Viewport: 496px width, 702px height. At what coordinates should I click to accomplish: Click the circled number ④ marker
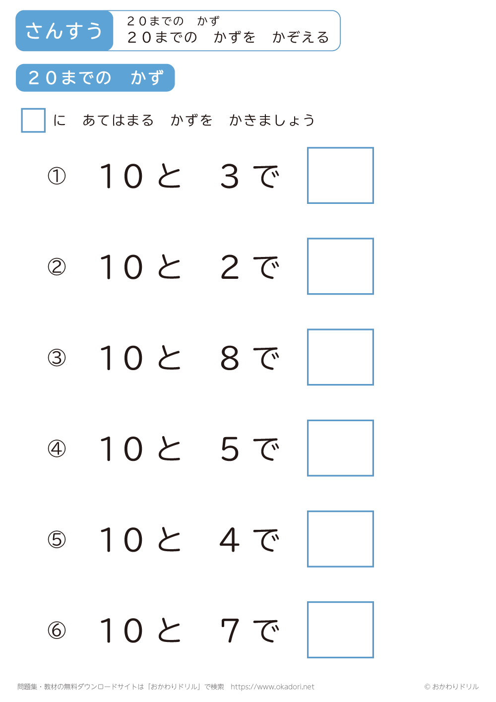pos(57,448)
